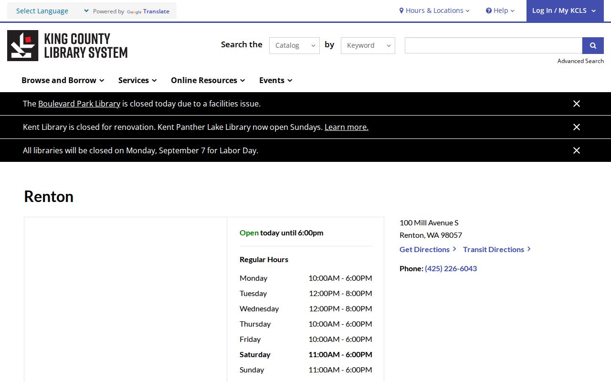Viewport: 611px width, 382px height.
Task: Click the Saturday hours row
Action: [x=306, y=354]
